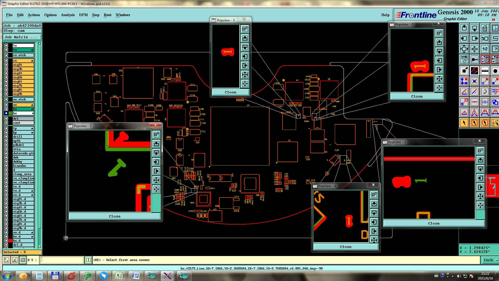Click the rotate feature tool icon
Screen dimensions: 499x281
click(x=485, y=92)
